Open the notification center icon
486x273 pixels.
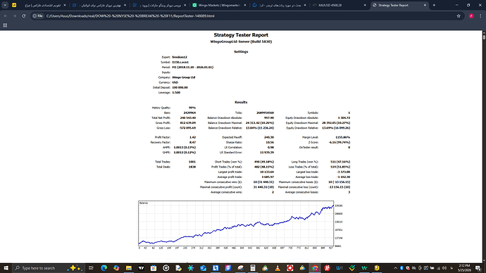click(478, 268)
